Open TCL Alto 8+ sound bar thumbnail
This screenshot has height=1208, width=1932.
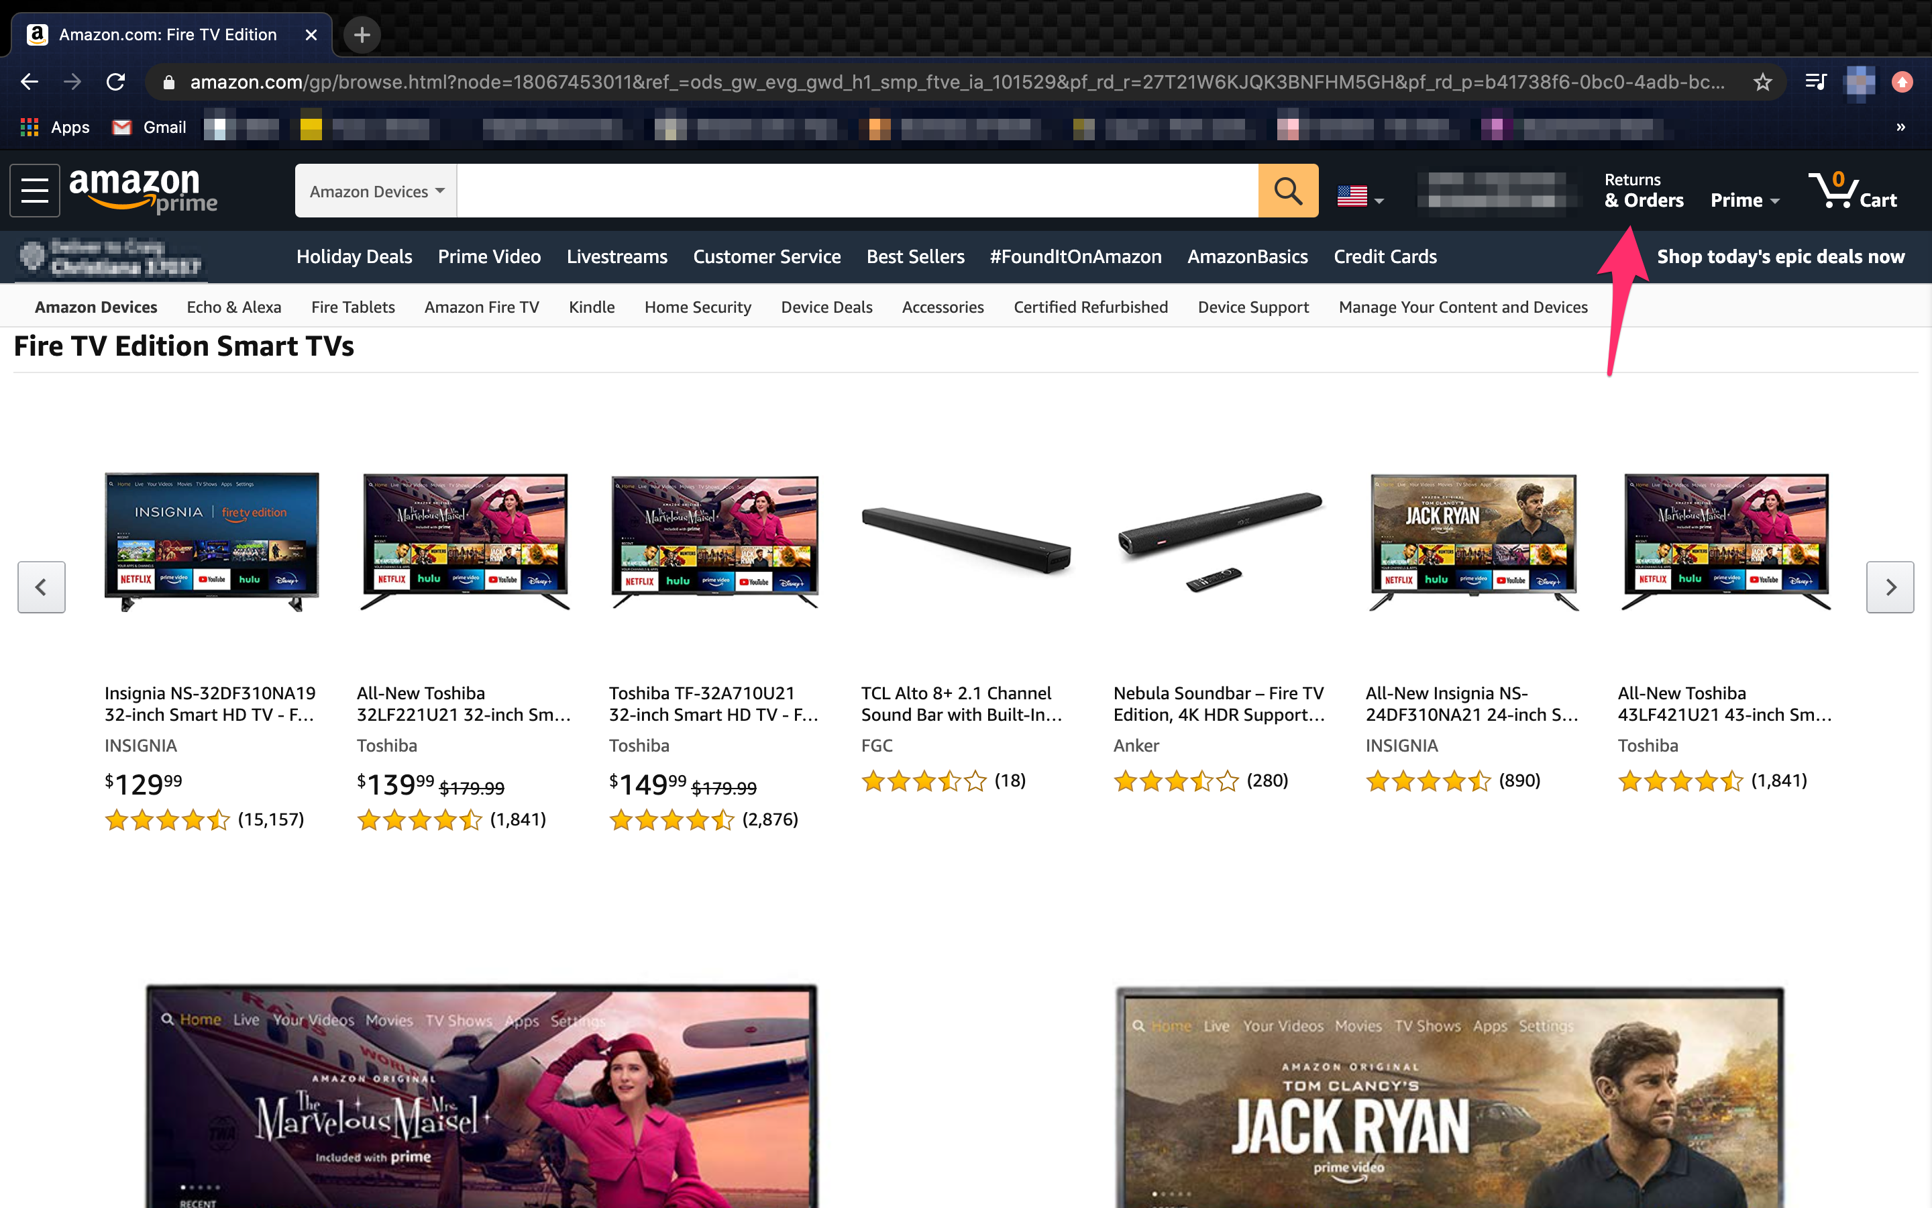(967, 540)
